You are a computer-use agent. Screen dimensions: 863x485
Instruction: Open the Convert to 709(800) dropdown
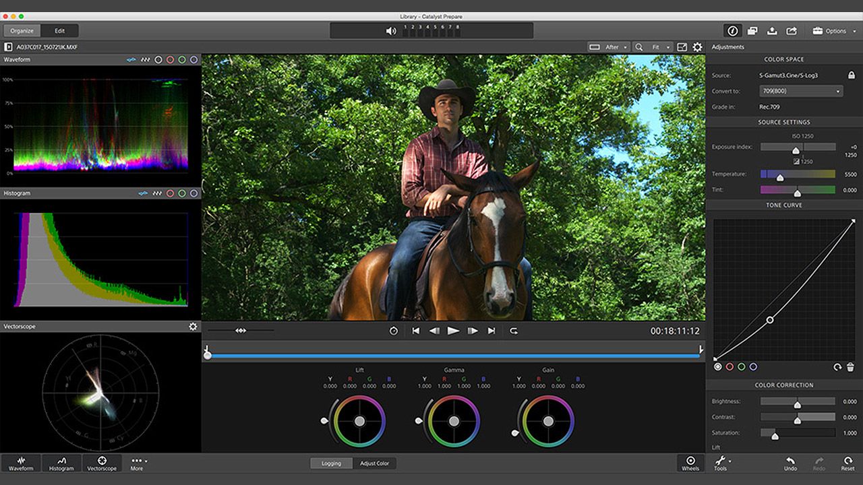coord(800,91)
